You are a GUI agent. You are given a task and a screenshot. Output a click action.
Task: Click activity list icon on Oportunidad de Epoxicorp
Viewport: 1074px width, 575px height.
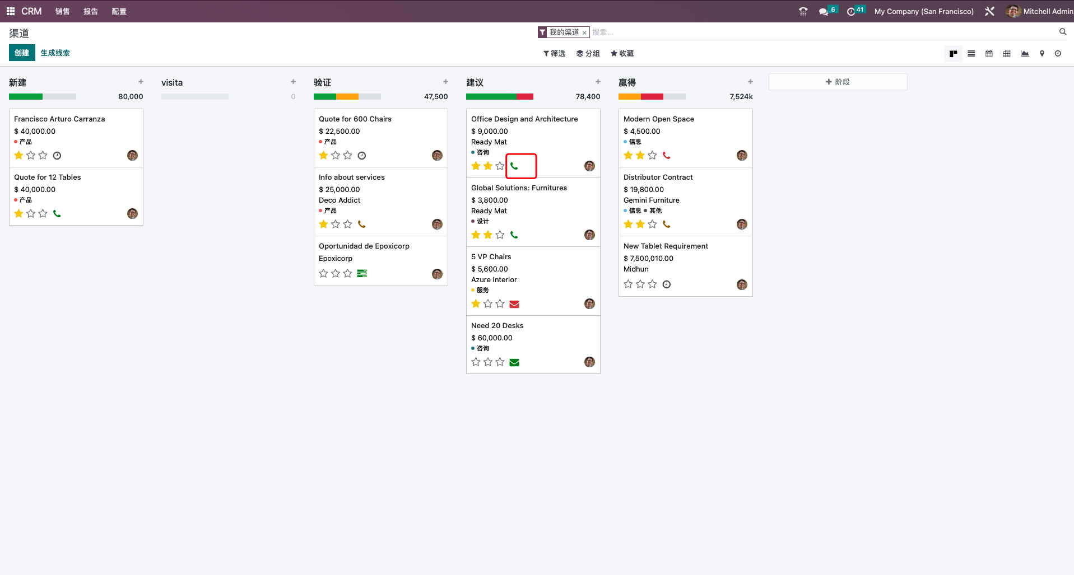coord(362,274)
